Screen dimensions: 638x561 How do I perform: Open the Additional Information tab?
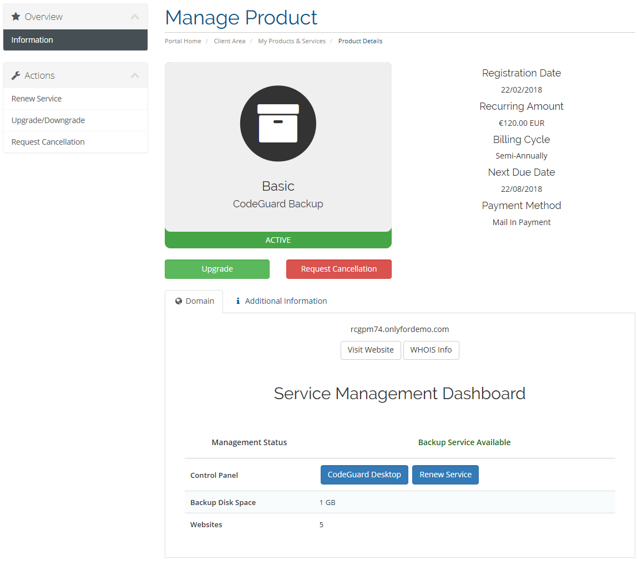coord(282,301)
